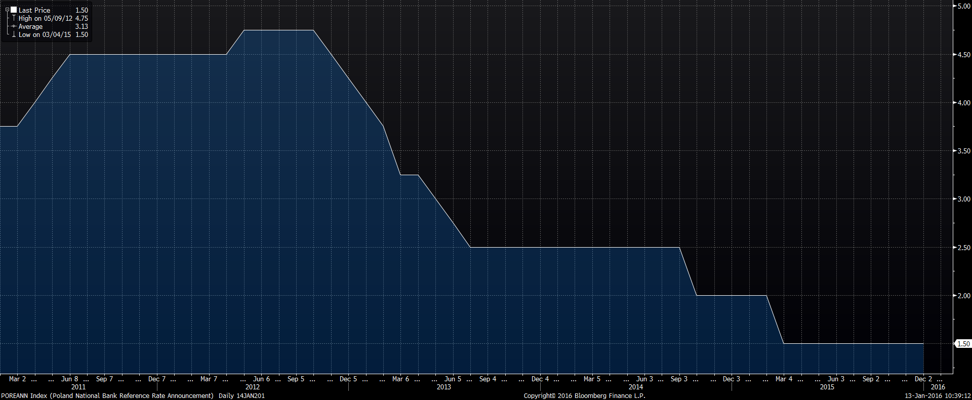
Task: Click the Bloomberg Finance L.P. copyright notice
Action: [585, 396]
